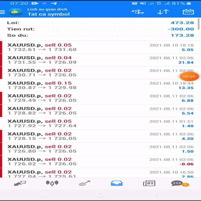
Task: Switch to the Quotes tab icon
Action: point(20,183)
